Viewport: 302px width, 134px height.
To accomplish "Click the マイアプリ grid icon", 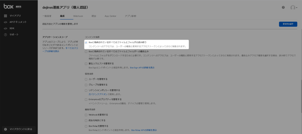I will [x=5, y=16].
